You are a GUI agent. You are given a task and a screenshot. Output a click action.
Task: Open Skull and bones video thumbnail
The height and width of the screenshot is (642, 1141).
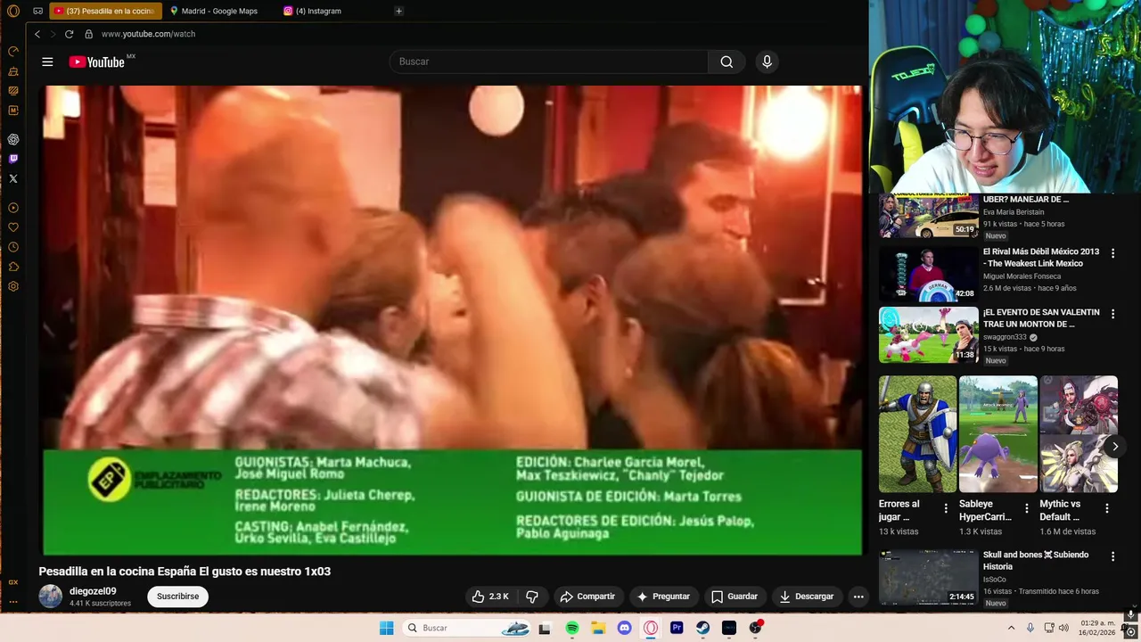[928, 578]
